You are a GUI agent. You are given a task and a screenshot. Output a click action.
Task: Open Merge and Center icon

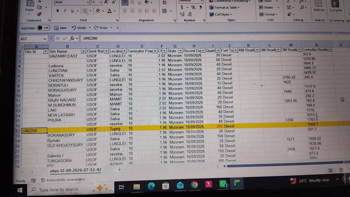[x=164, y=11]
